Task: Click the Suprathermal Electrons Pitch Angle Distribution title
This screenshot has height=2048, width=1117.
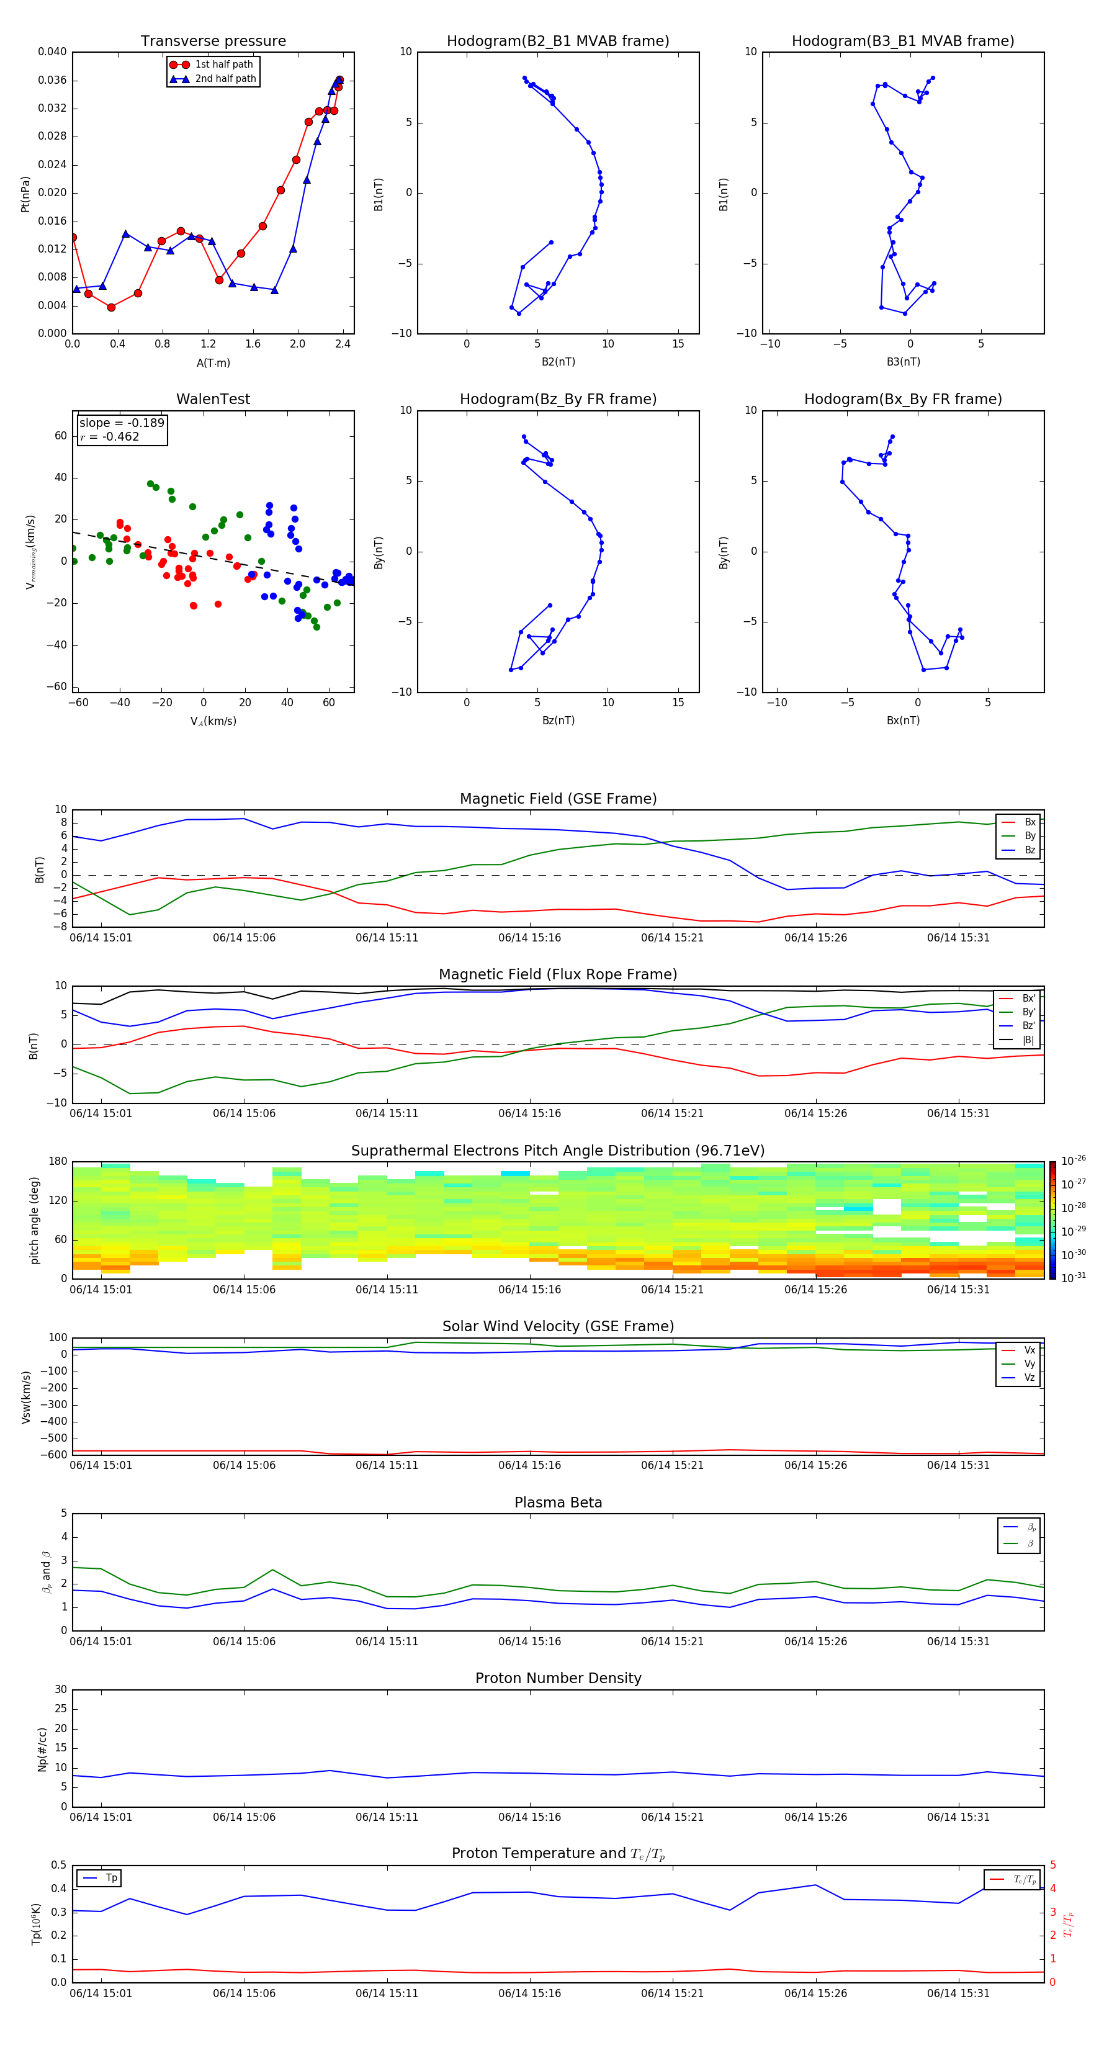Action: (x=558, y=1151)
